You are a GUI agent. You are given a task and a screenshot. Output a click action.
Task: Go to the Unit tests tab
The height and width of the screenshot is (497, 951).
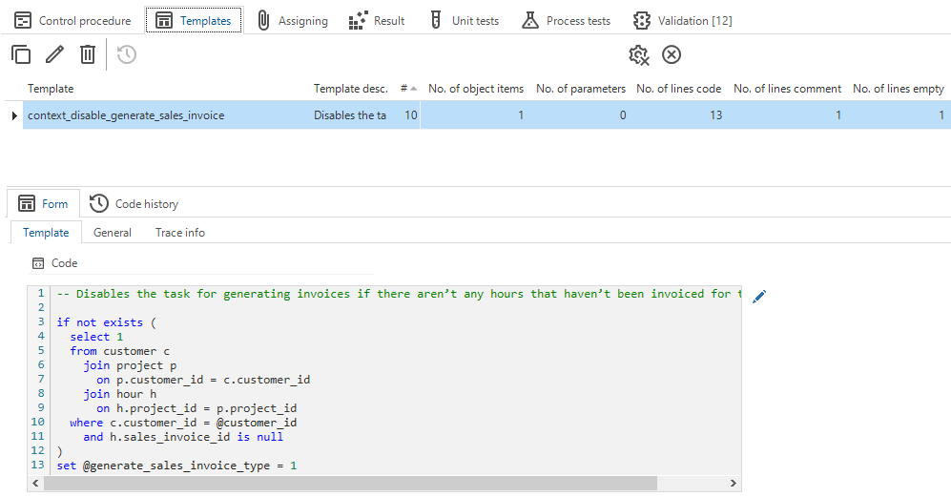point(464,20)
